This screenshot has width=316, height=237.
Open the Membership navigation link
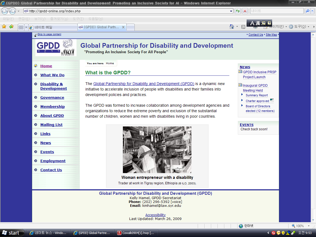click(x=52, y=107)
